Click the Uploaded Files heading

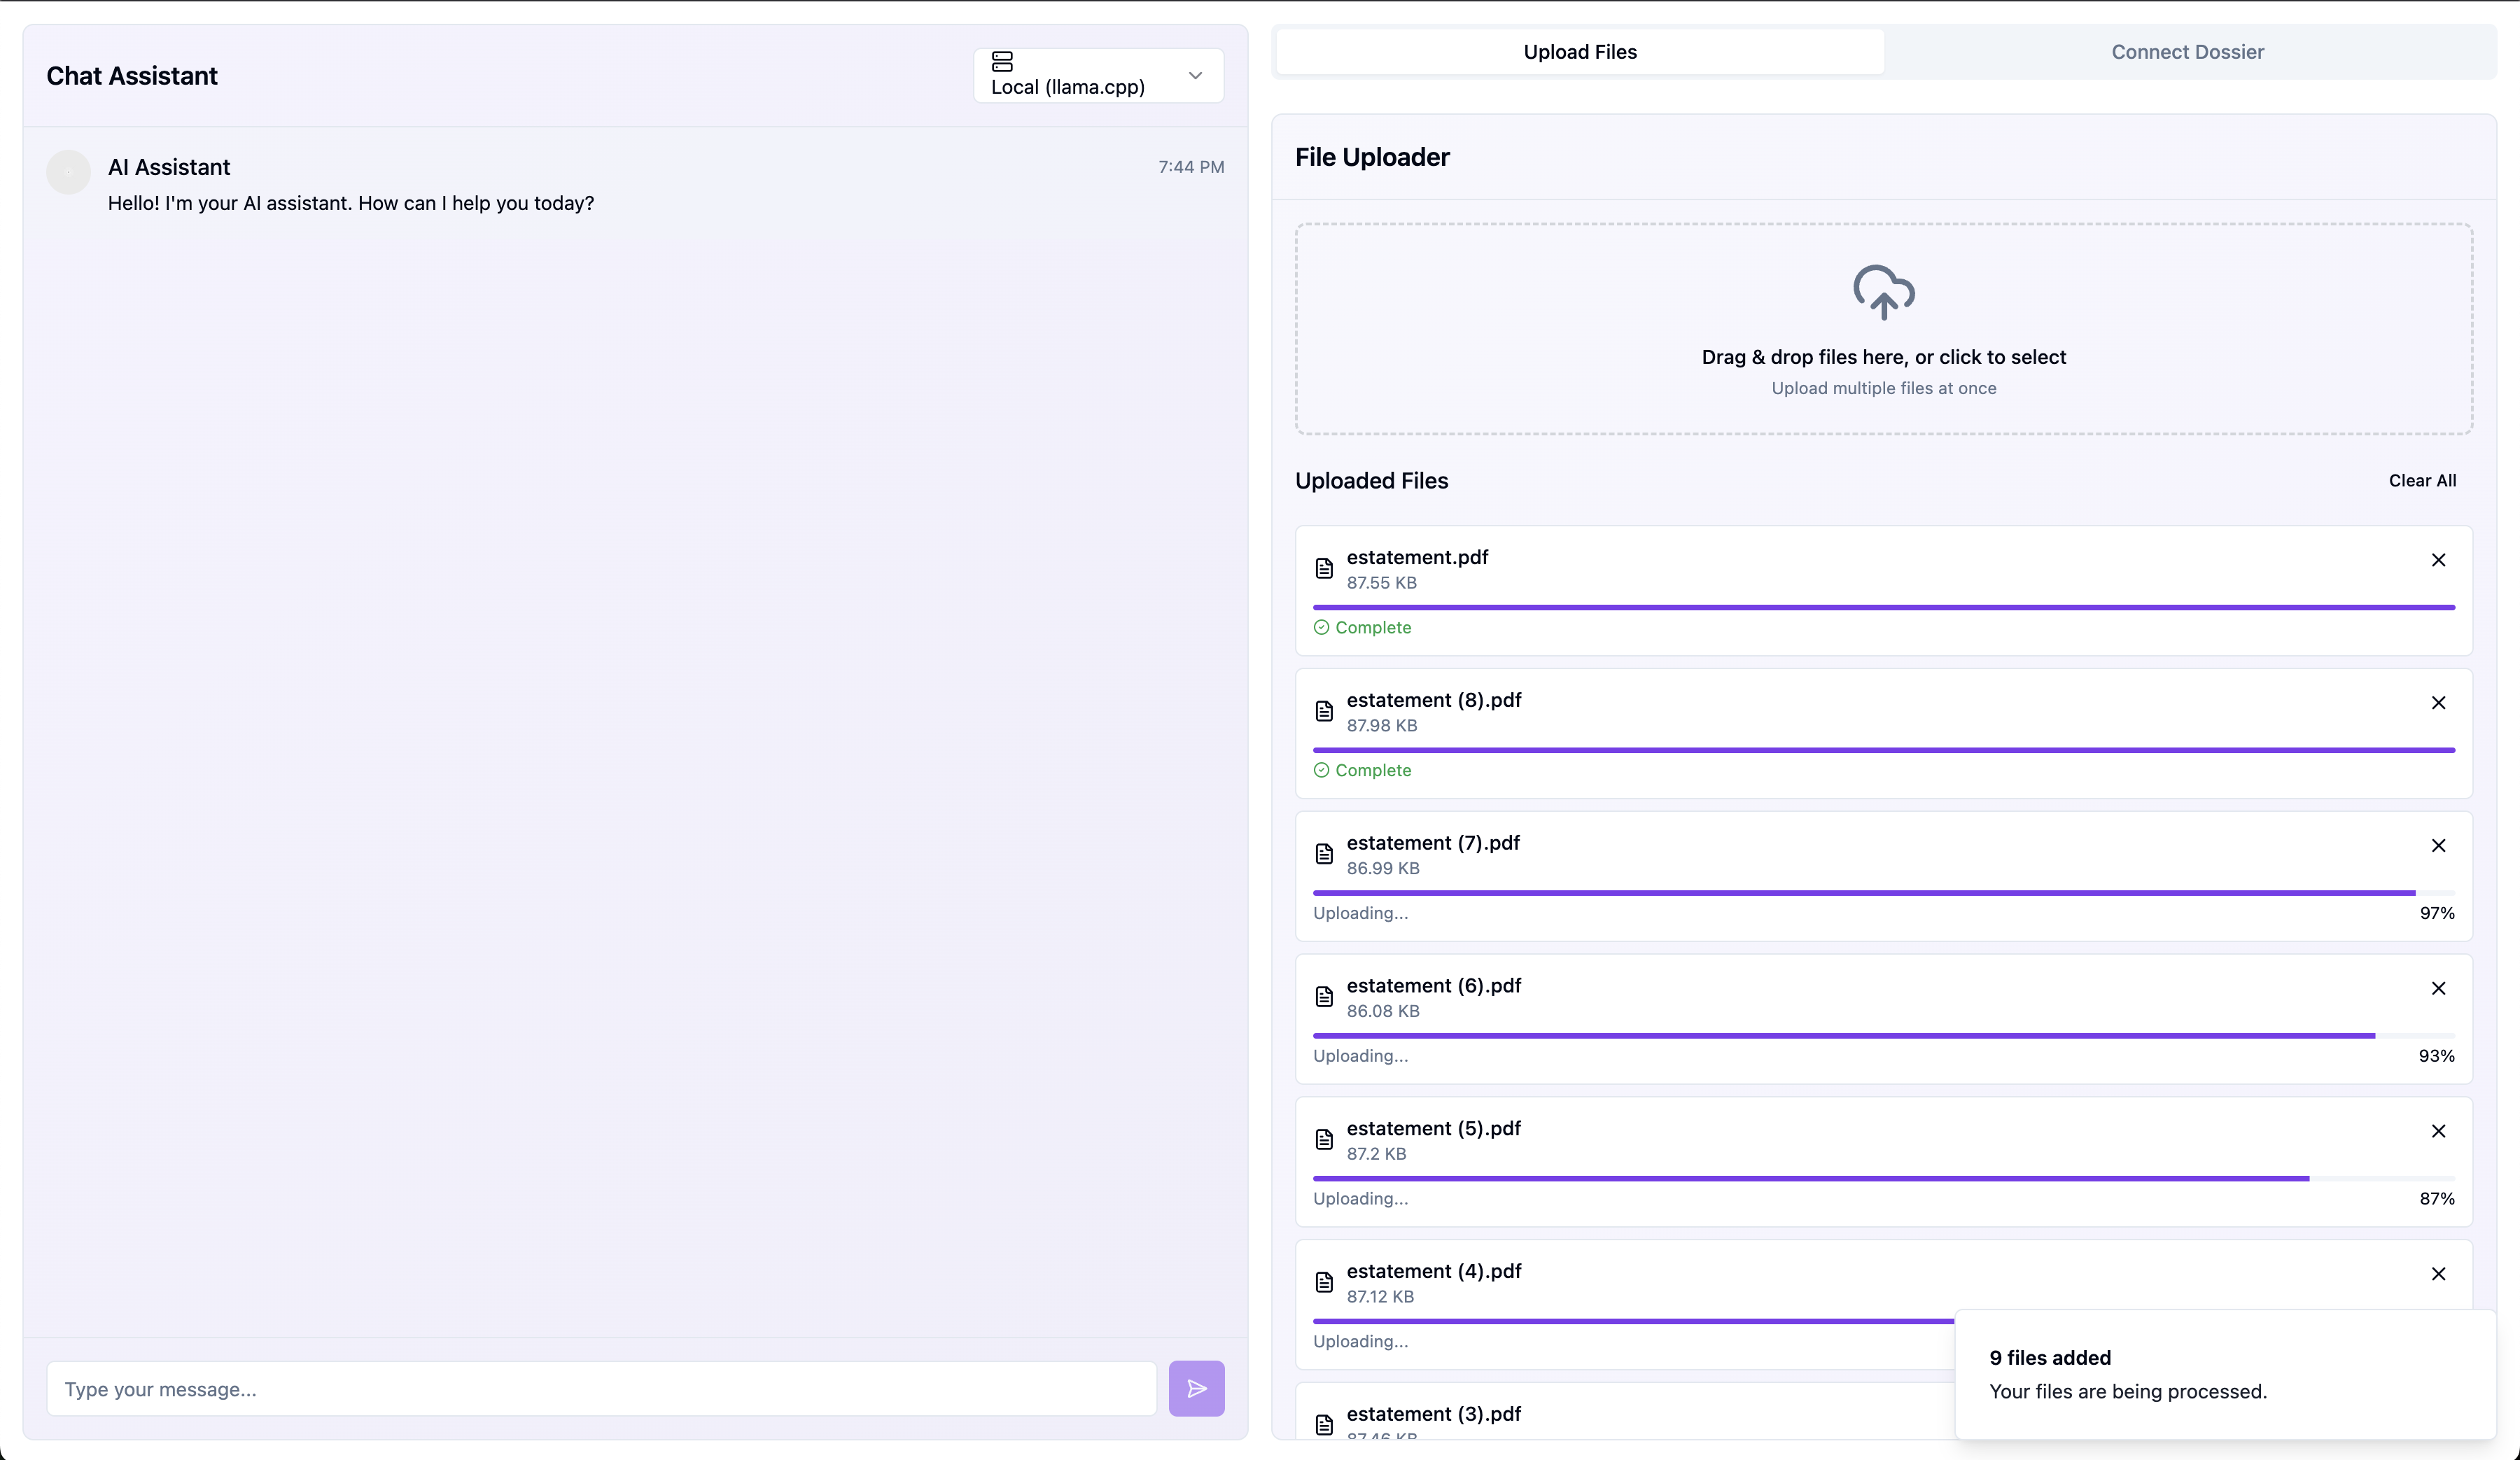click(1371, 481)
